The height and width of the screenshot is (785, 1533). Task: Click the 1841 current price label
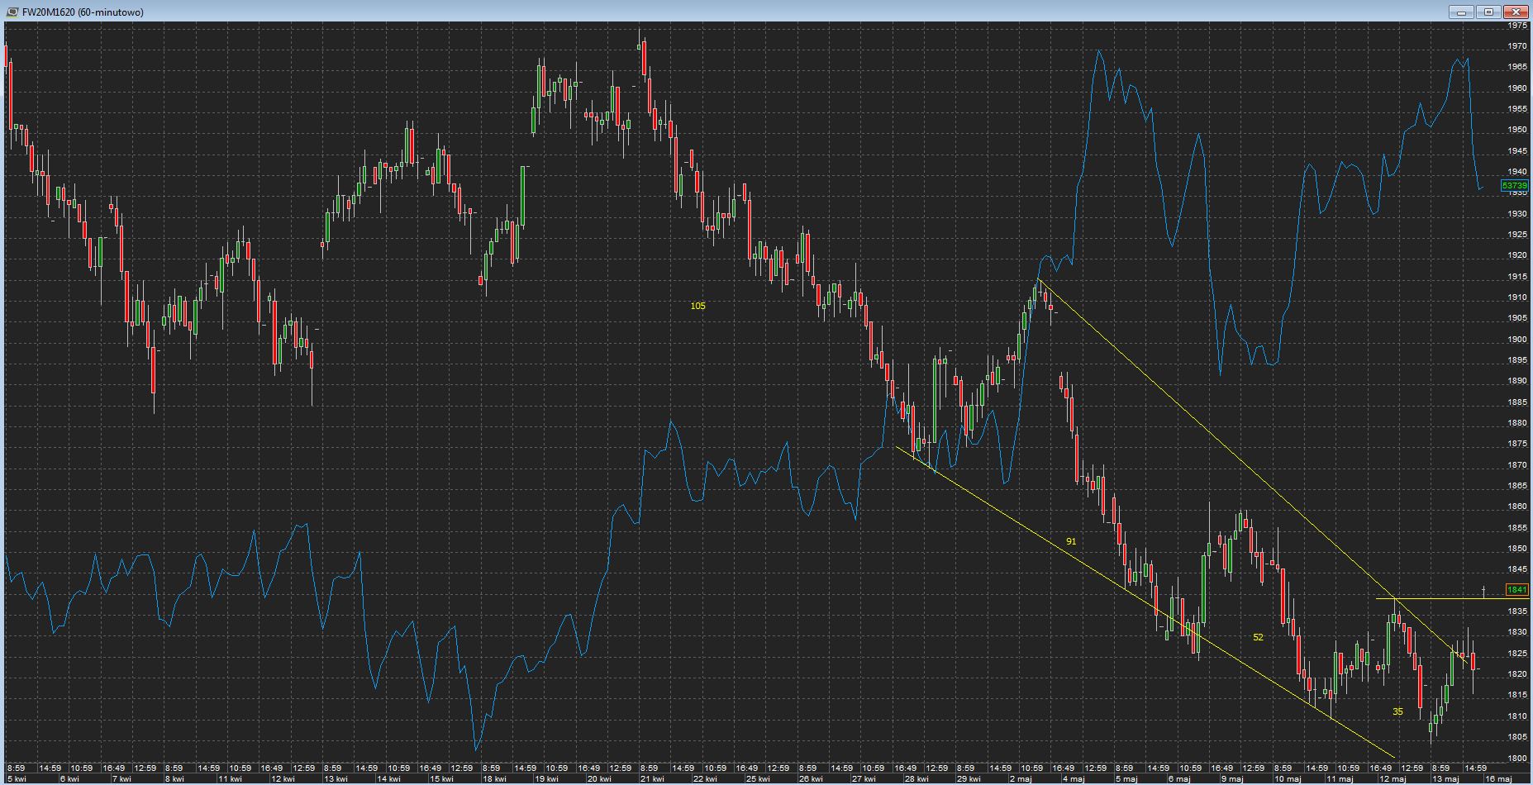pyautogui.click(x=1517, y=590)
